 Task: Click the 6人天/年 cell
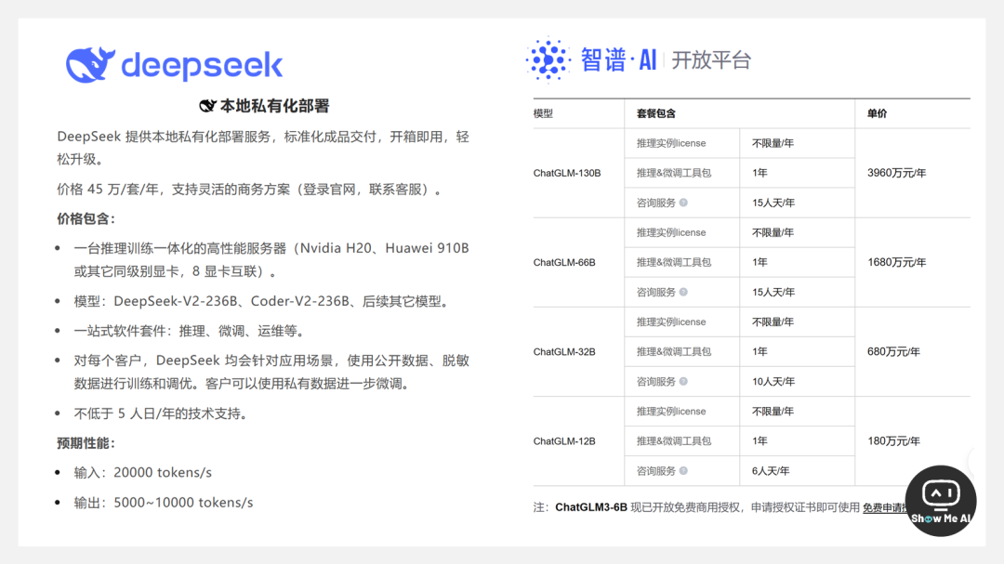[771, 470]
